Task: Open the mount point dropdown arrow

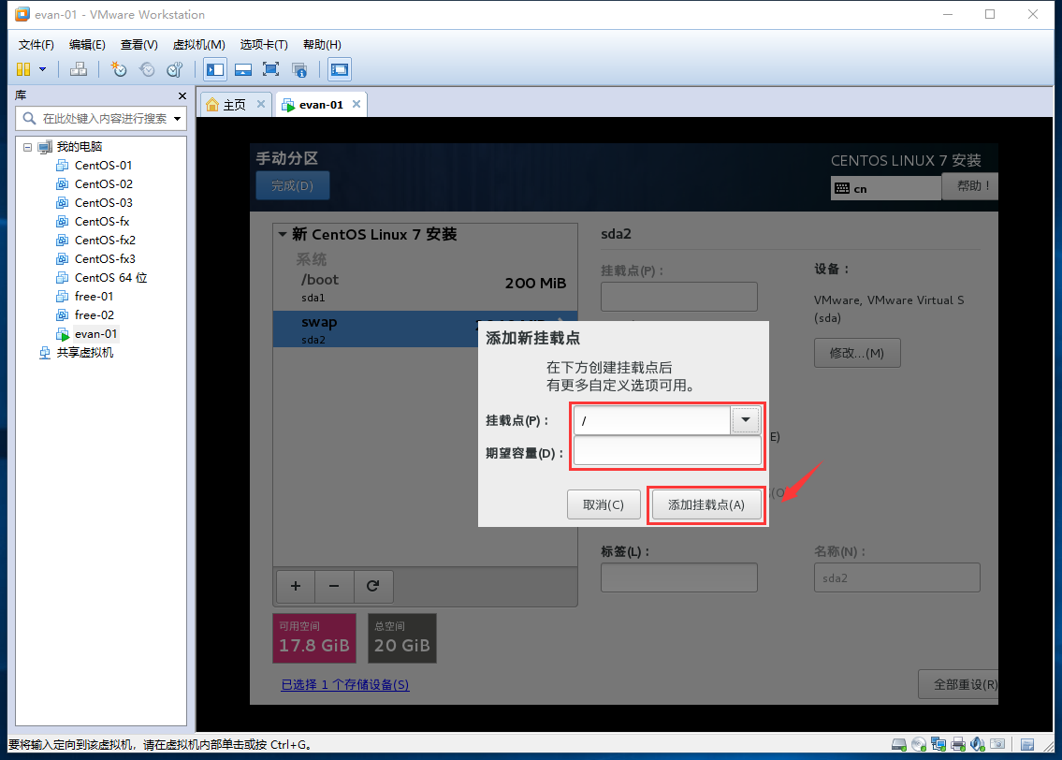Action: coord(746,420)
